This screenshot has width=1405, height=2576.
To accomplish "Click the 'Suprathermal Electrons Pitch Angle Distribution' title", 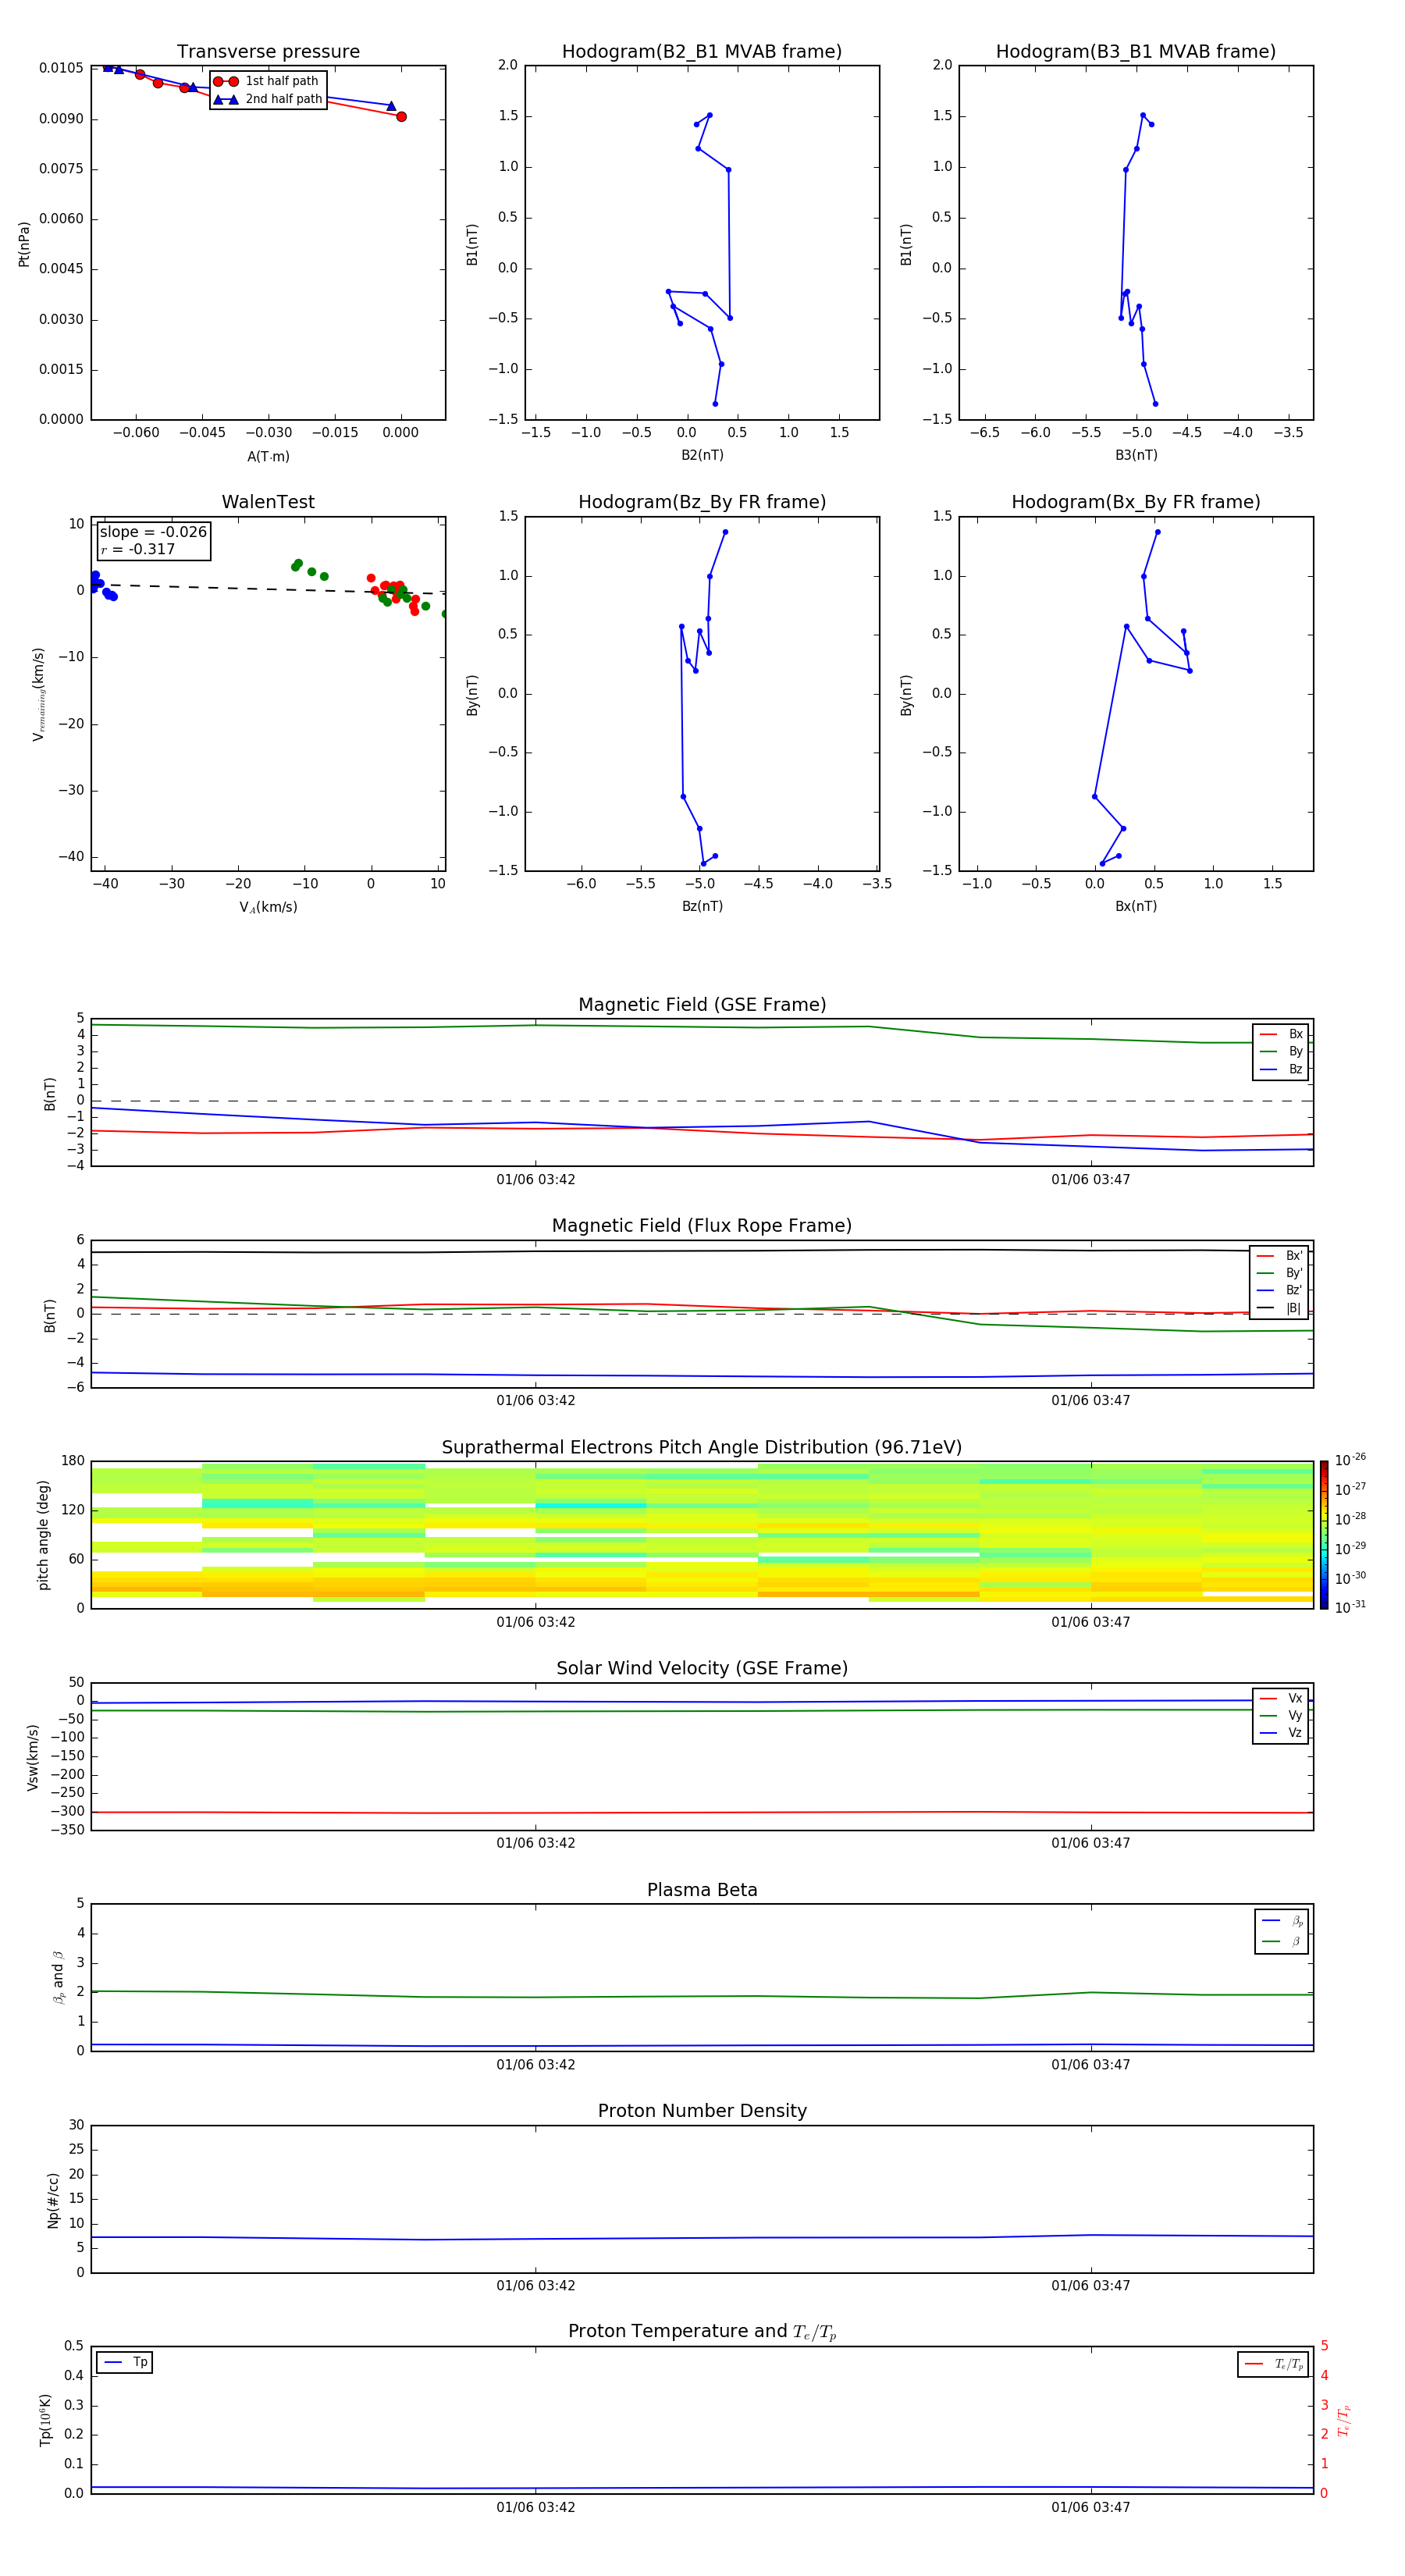I will 702,1447.
